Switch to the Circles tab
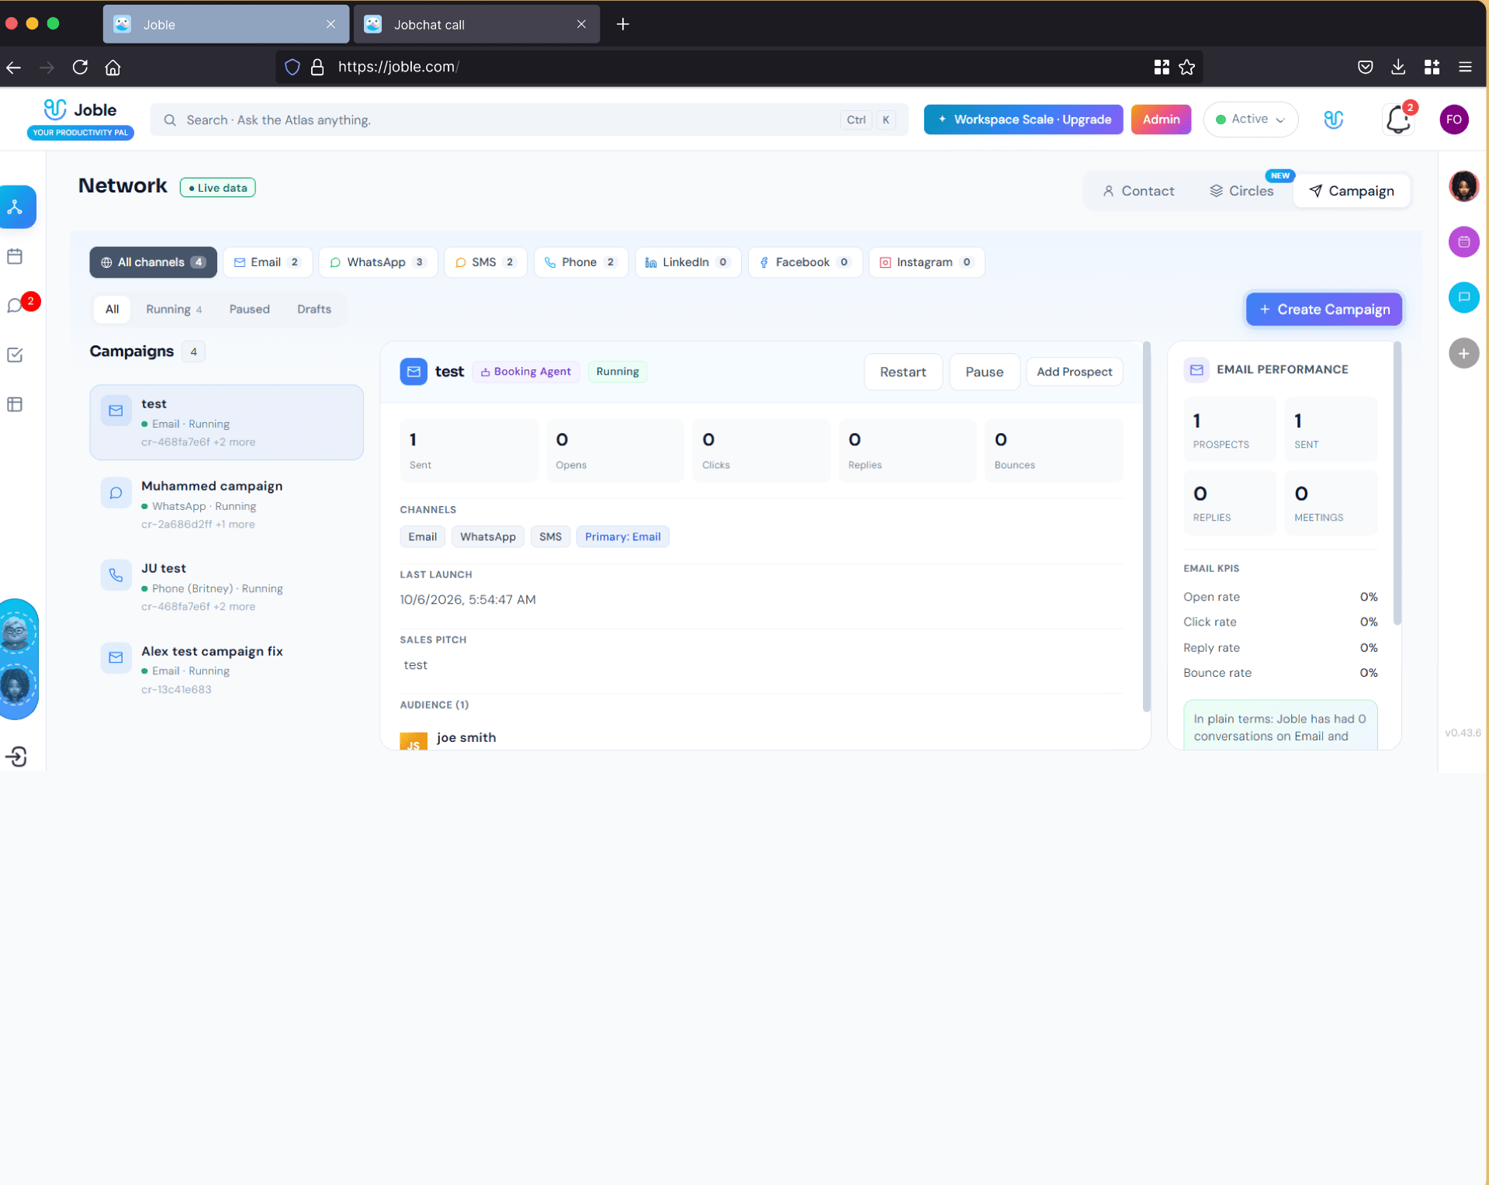The width and height of the screenshot is (1489, 1185). [x=1241, y=191]
